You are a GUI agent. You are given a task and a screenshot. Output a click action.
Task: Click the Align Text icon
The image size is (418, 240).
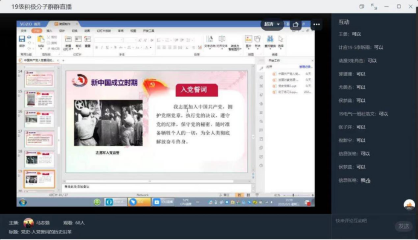pyautogui.click(x=222, y=39)
